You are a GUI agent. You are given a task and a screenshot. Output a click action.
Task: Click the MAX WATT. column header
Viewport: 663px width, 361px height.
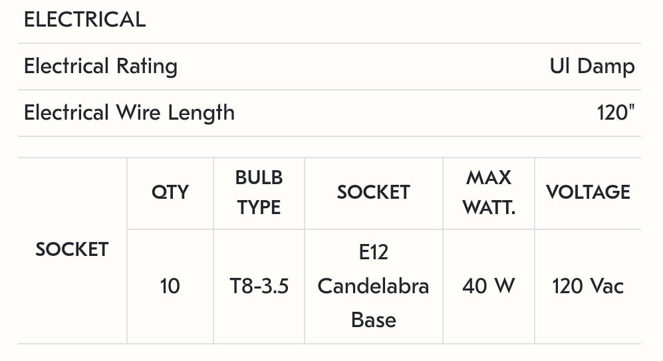(489, 192)
